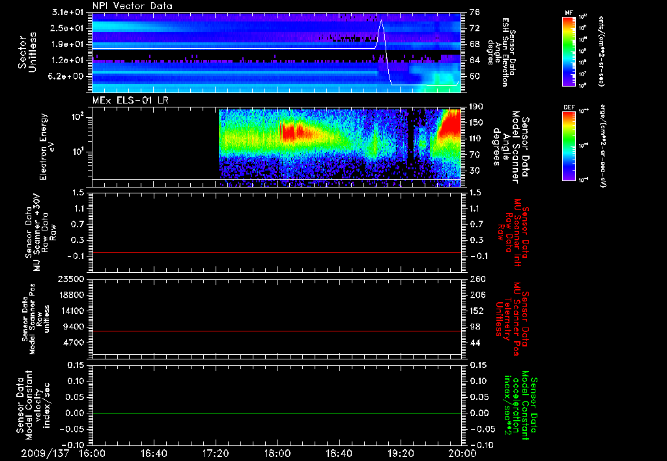Click the 2.5e+01 sector tick label

click(x=68, y=28)
